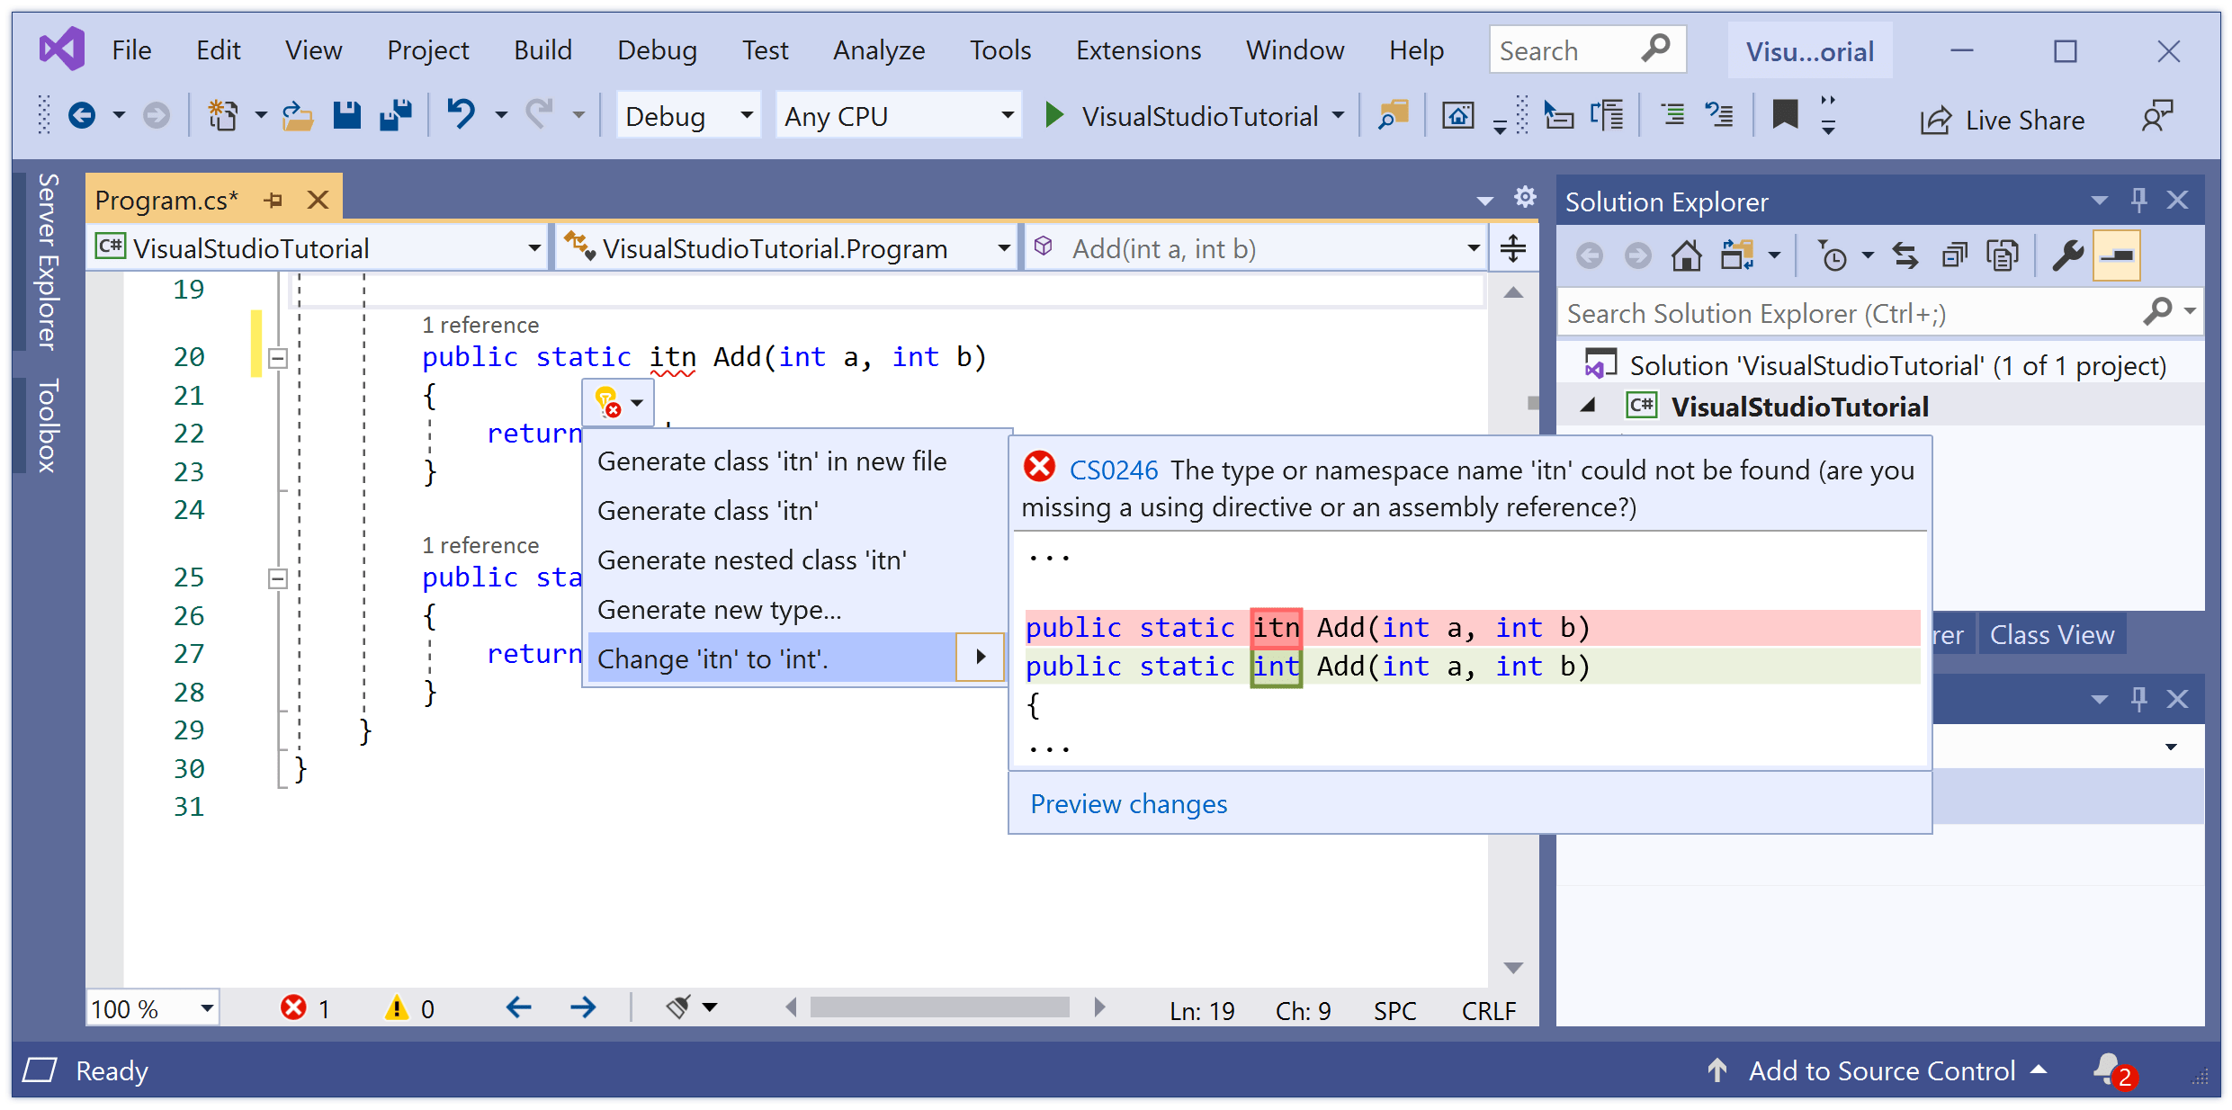Viewport: 2232px width, 1110px height.
Task: Open Find in Files via the magnifier-folder icon
Action: tap(1393, 115)
